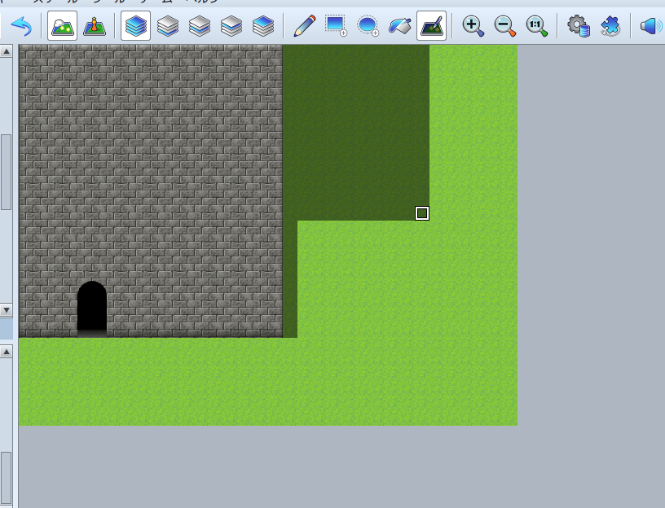Click the Undo arrow icon
Viewport: 665px width, 508px height.
(x=21, y=26)
